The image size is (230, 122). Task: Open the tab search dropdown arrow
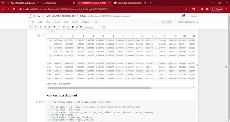(3, 3)
